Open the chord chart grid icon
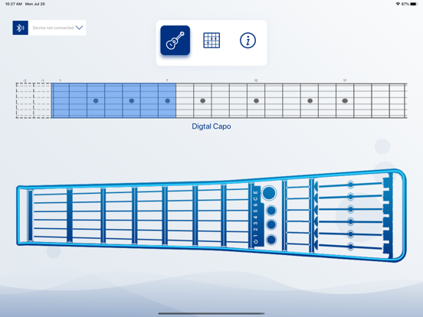Image resolution: width=423 pixels, height=317 pixels. [x=211, y=41]
